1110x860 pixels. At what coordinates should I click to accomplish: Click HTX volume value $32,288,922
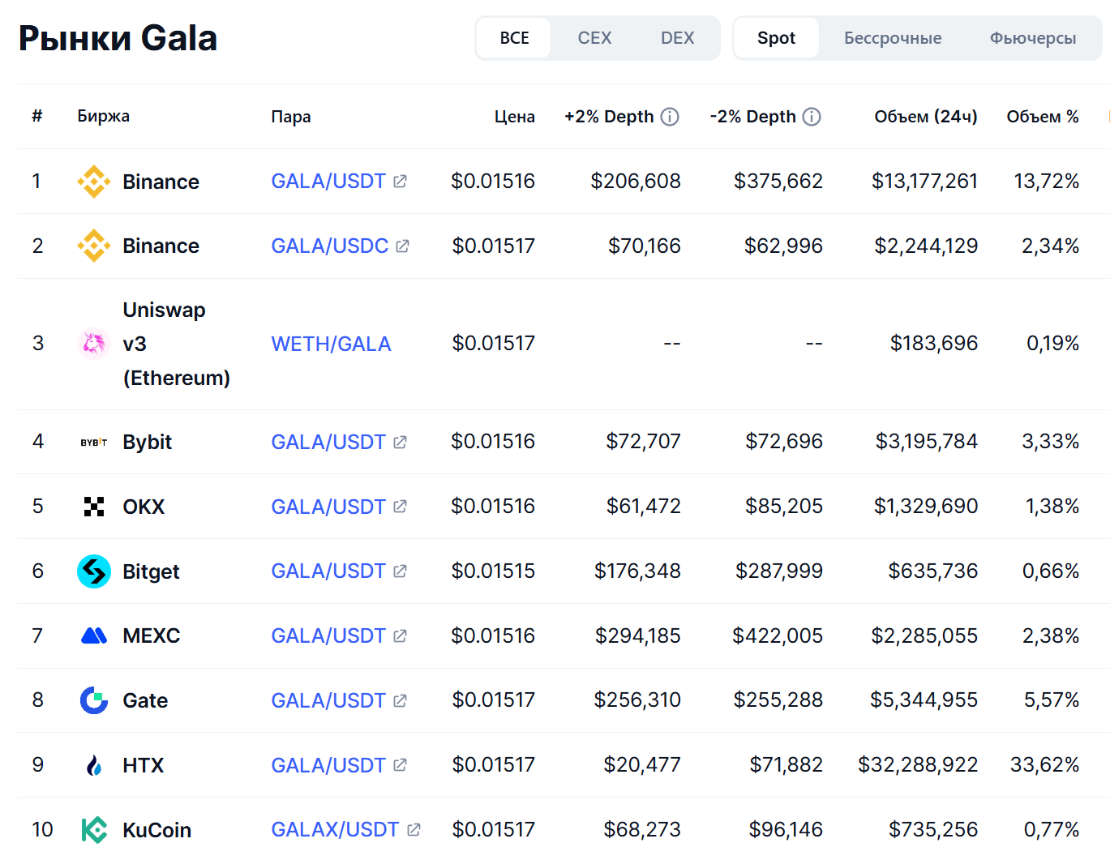(x=918, y=764)
